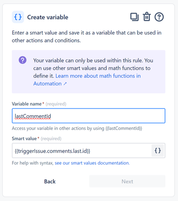Click the external link arrow after Automation
Screen dimensions: 178x201
pos(65,83)
